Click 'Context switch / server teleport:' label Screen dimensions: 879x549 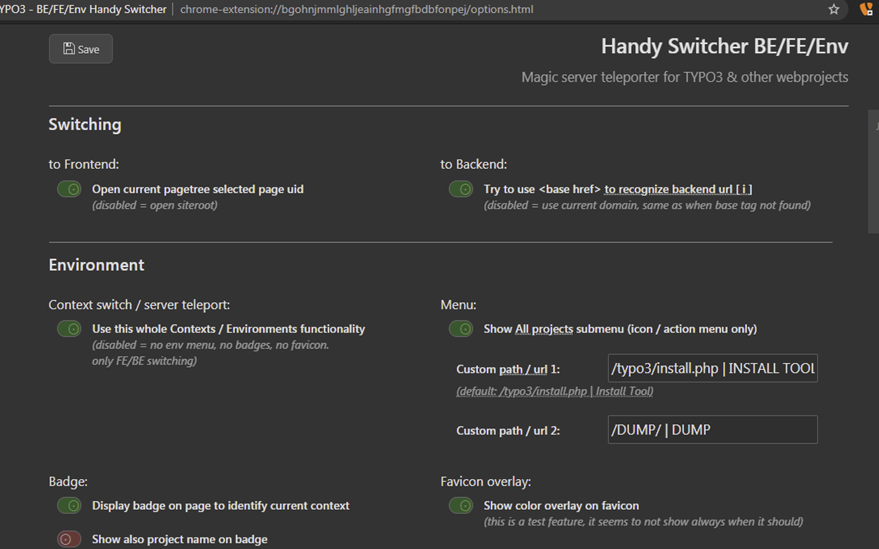point(139,305)
